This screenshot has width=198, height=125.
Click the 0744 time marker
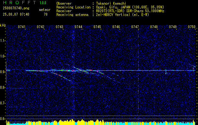78,27
